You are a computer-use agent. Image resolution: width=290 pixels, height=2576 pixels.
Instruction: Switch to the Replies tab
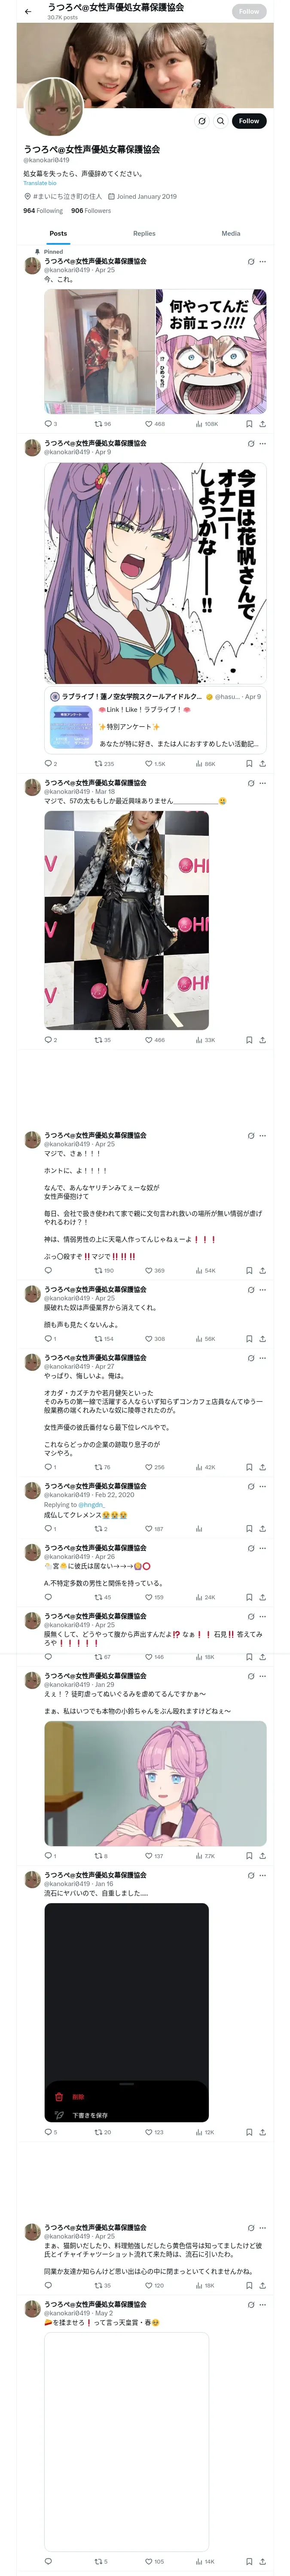pyautogui.click(x=144, y=233)
